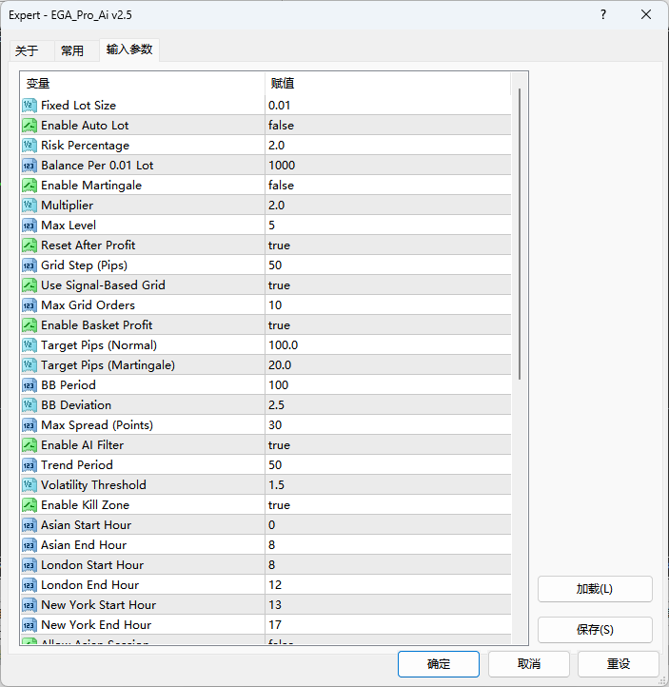This screenshot has height=687, width=669.
Task: Switch to the 关于 tab
Action: click(27, 50)
